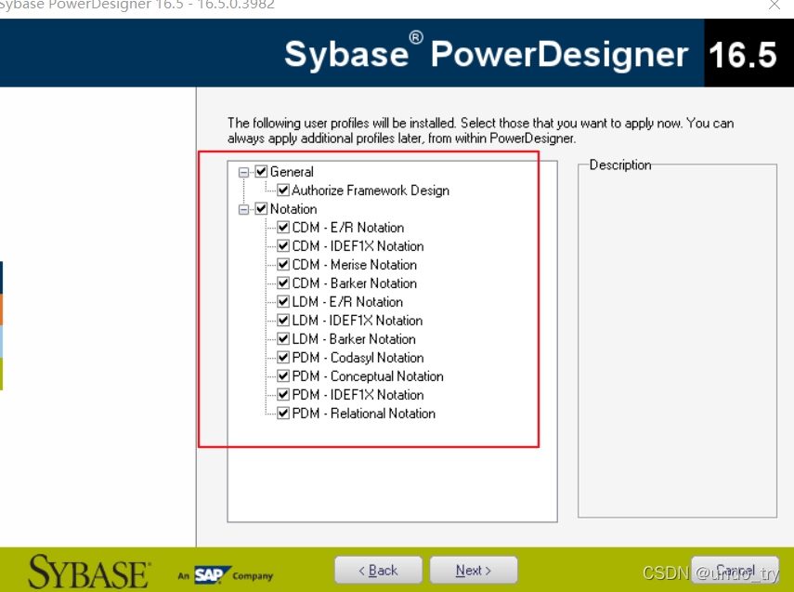Select Authorize Framework Design label

coord(371,191)
